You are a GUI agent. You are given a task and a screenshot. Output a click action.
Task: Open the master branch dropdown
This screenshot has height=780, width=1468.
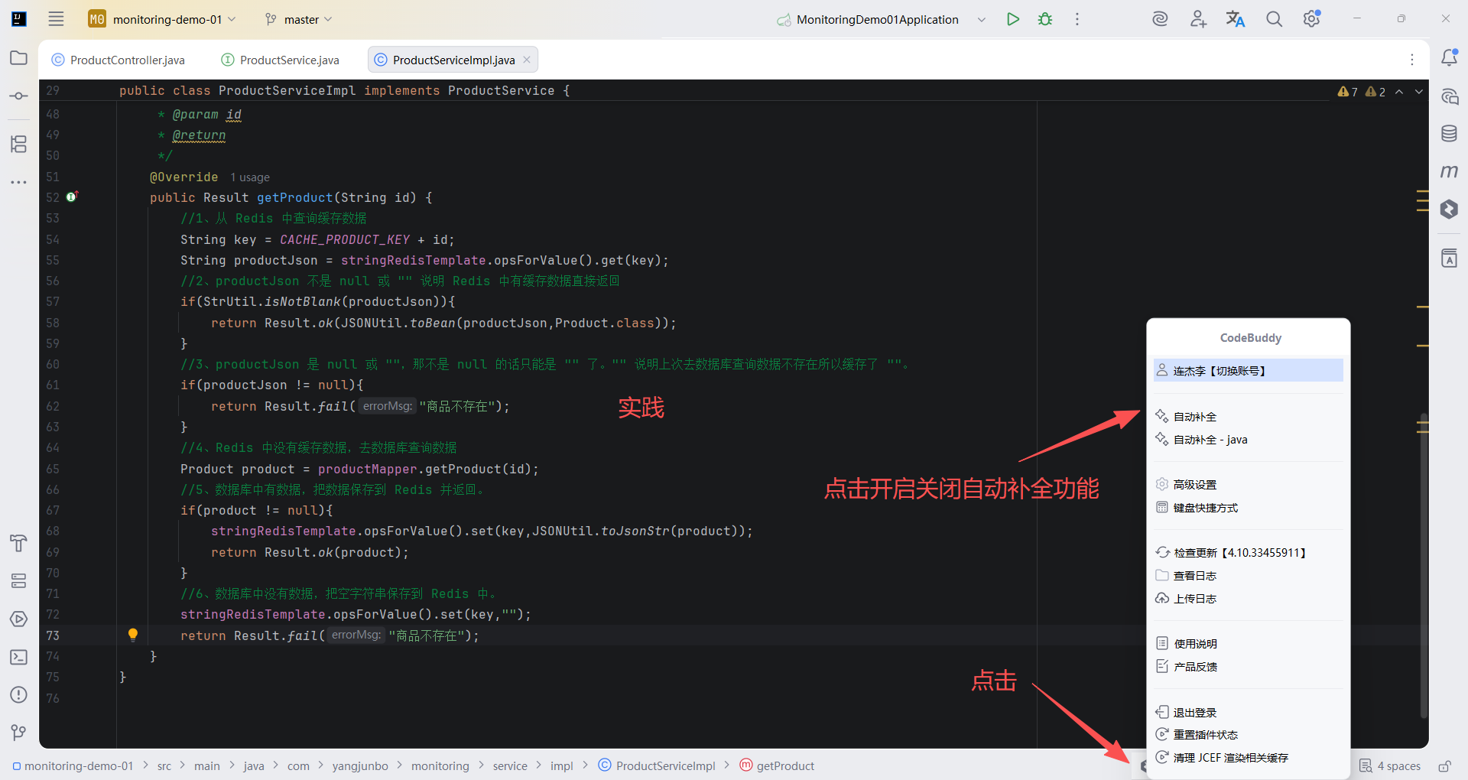click(x=298, y=19)
